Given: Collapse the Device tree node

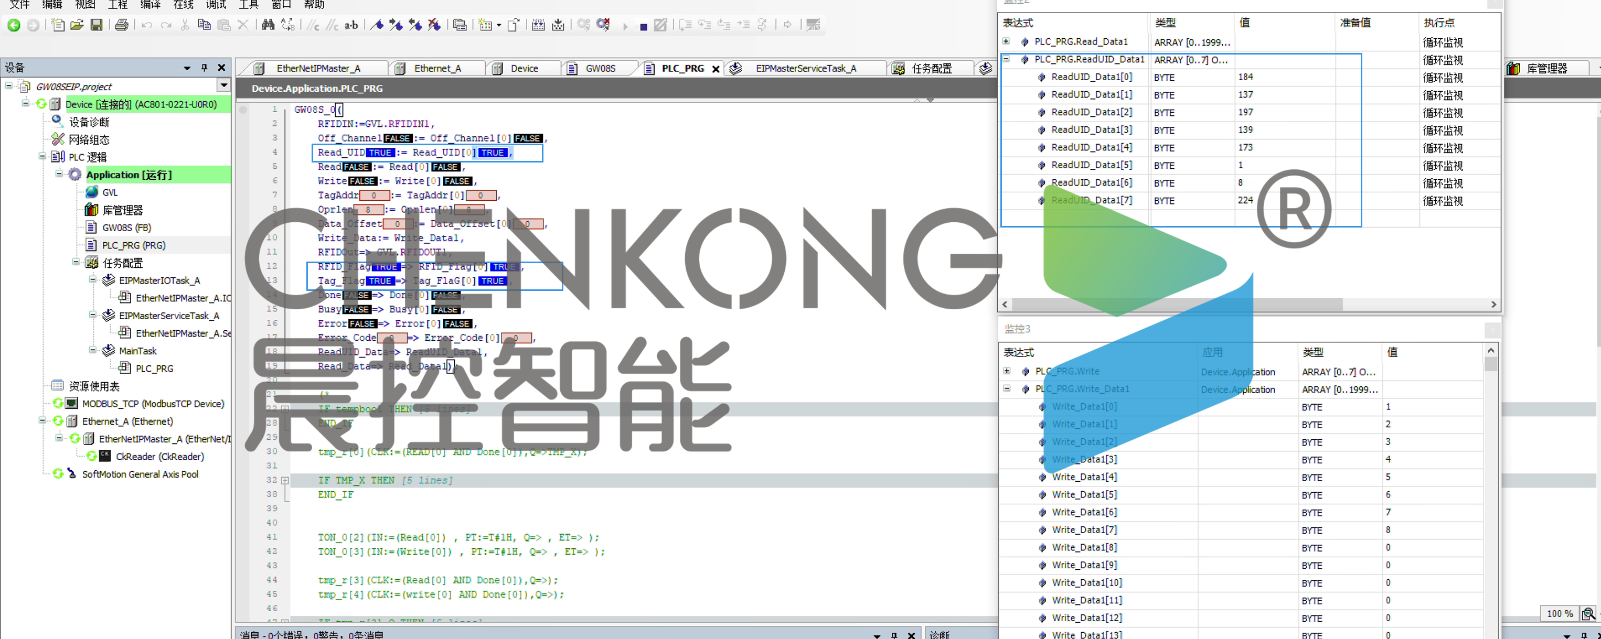Looking at the screenshot, I should coord(26,103).
